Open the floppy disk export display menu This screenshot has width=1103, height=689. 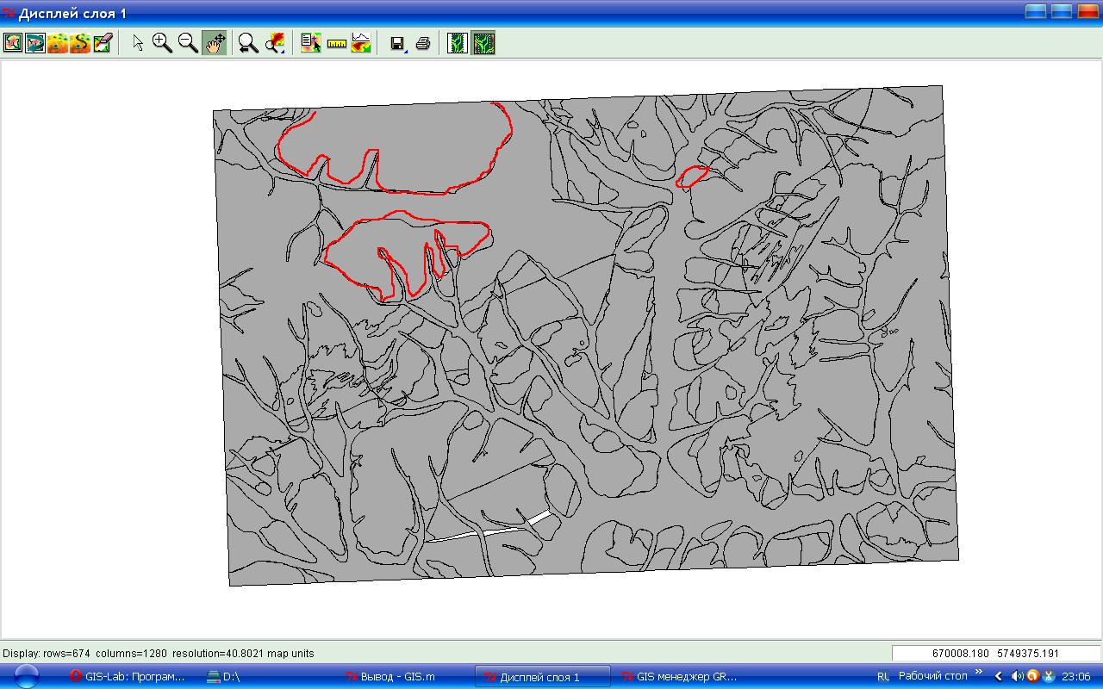398,43
